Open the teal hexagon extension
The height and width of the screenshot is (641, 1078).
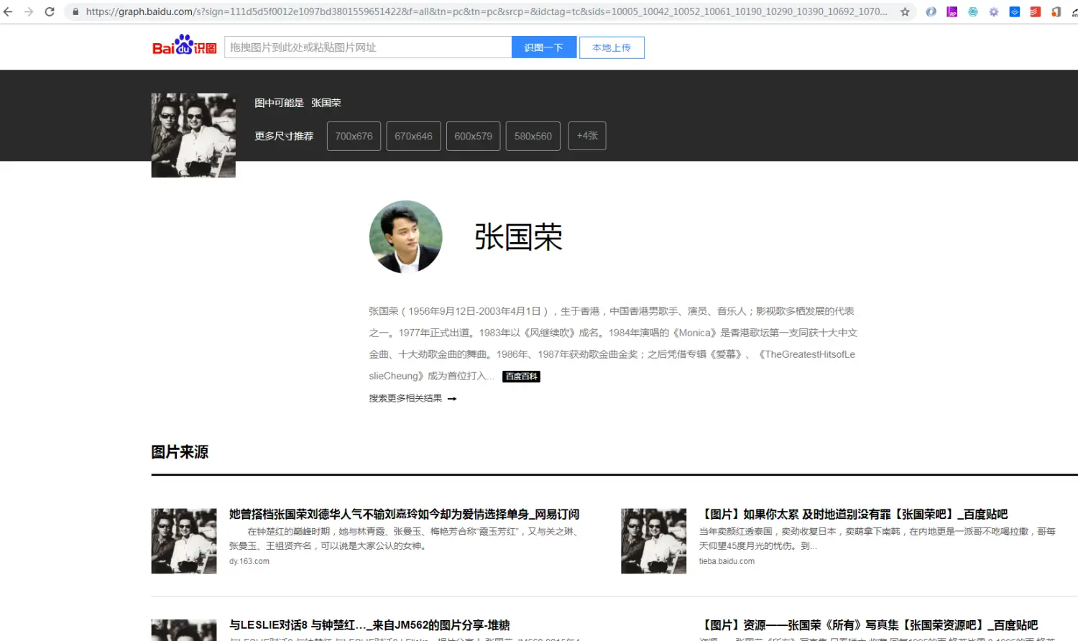click(x=972, y=11)
